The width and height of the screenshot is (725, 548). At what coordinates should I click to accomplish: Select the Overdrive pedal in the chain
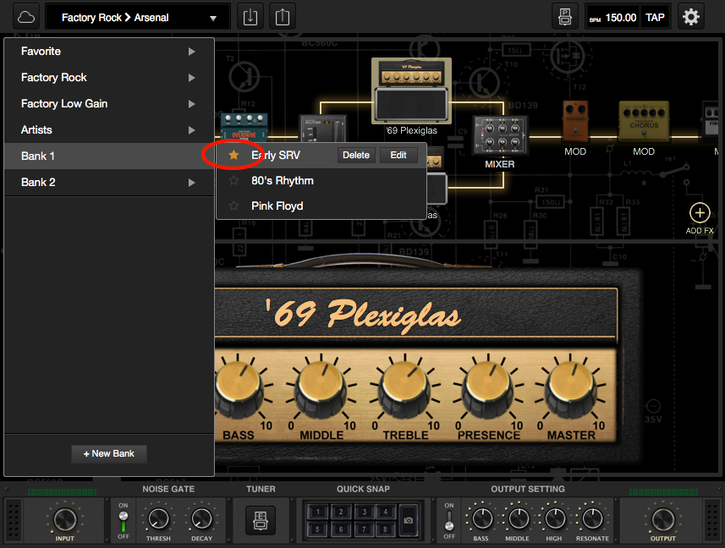coord(244,126)
